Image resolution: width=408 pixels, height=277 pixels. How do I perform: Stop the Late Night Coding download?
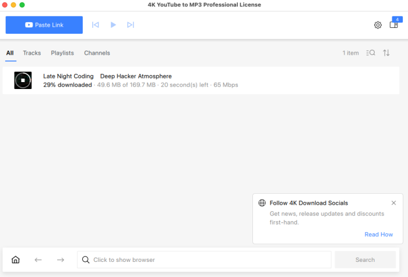click(23, 80)
